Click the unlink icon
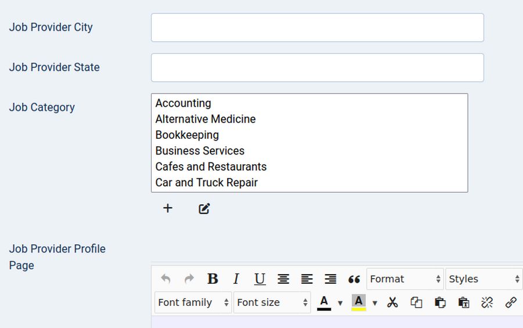The height and width of the screenshot is (328, 523). click(487, 302)
